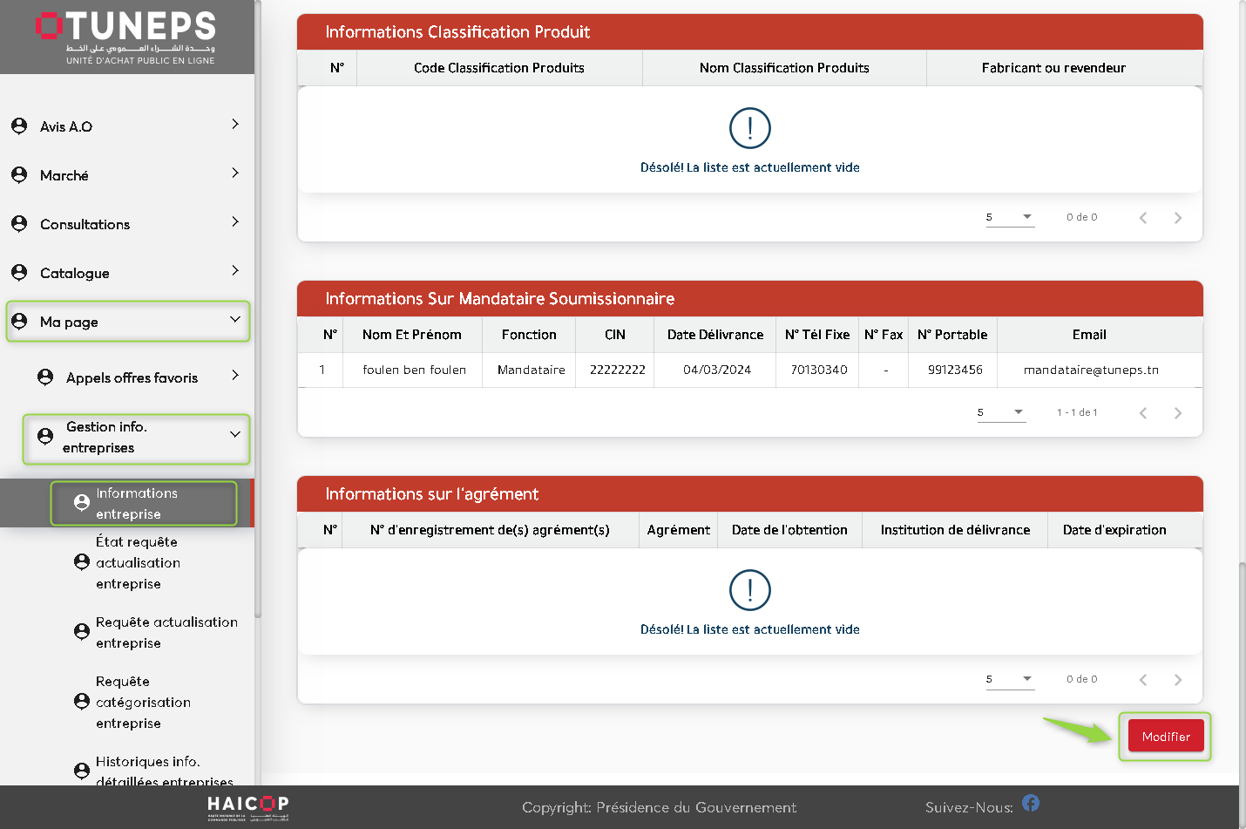Open rows-per-page dropdown in Mandataire table

click(1001, 412)
